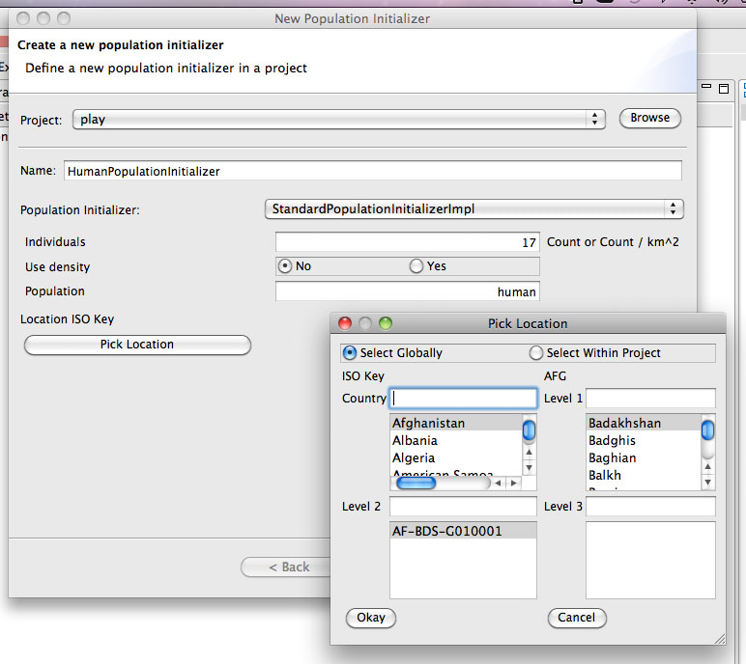This screenshot has width=746, height=664.
Task: Click the Pick Location dialog resize grip
Action: click(720, 639)
